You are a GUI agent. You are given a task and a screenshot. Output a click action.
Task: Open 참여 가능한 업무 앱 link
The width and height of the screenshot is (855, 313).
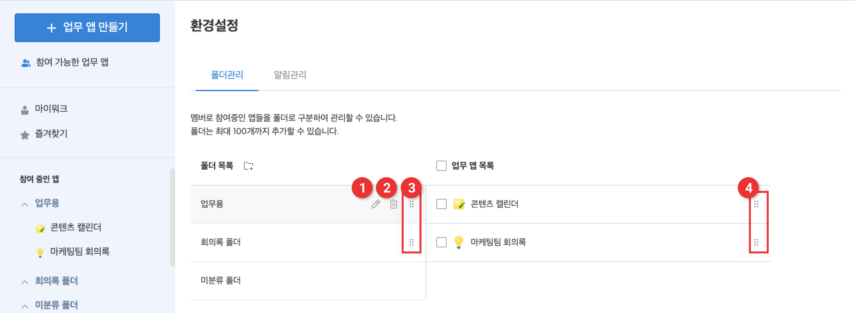[x=72, y=62]
